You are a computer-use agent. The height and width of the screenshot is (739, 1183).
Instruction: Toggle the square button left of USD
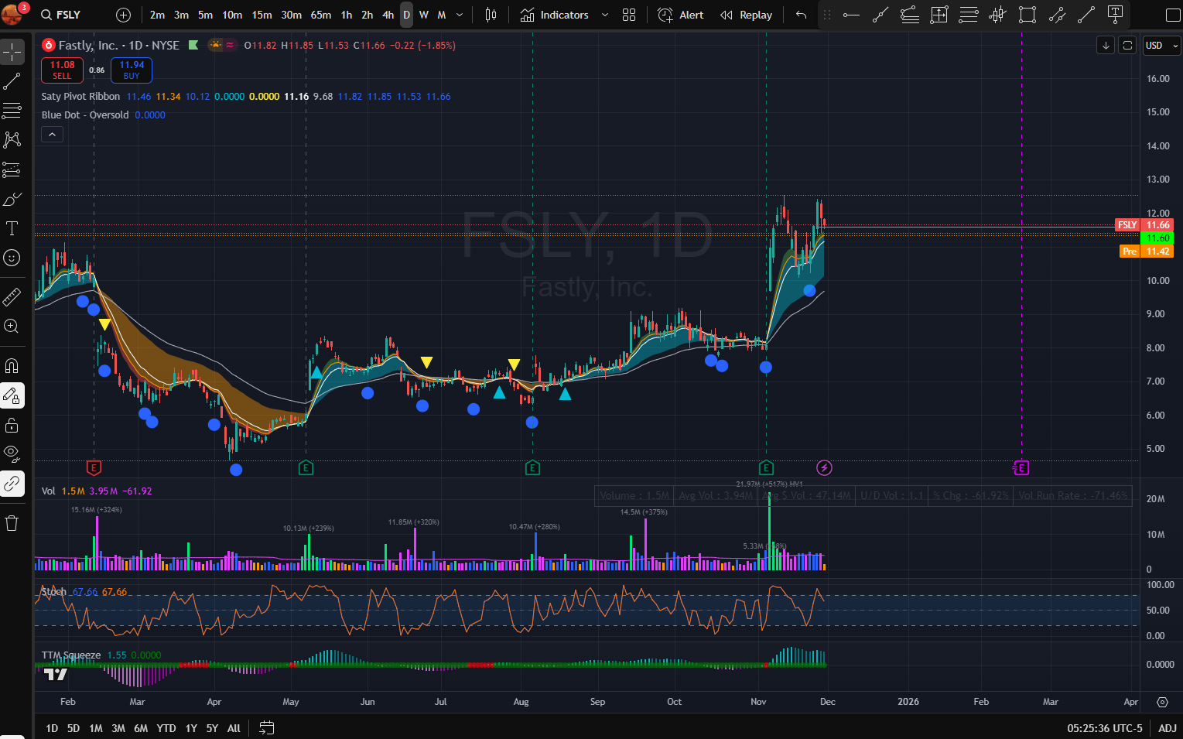click(1128, 46)
